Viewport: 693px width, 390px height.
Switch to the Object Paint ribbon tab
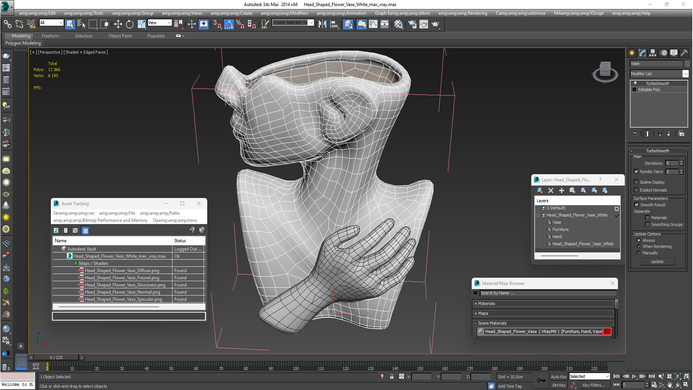click(x=120, y=36)
